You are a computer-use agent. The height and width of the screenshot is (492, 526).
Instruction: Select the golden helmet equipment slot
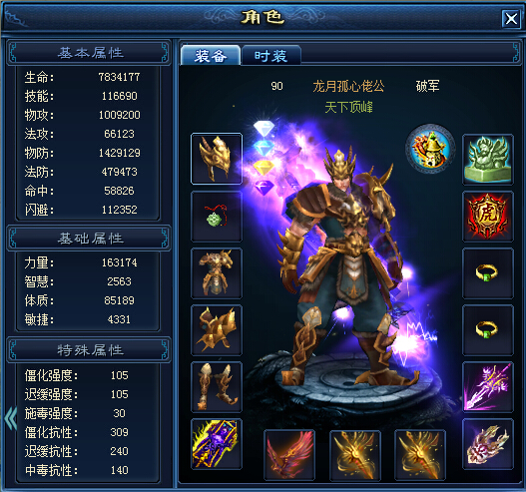pos(217,159)
